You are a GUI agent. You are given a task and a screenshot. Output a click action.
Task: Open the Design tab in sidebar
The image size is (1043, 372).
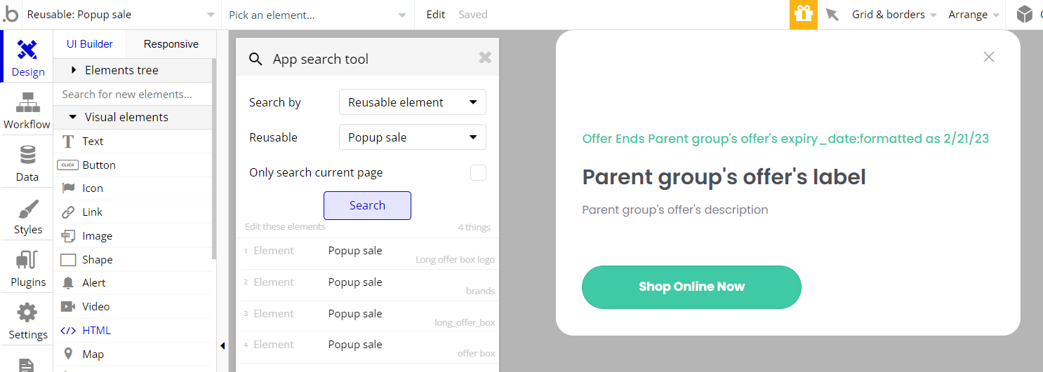point(27,57)
